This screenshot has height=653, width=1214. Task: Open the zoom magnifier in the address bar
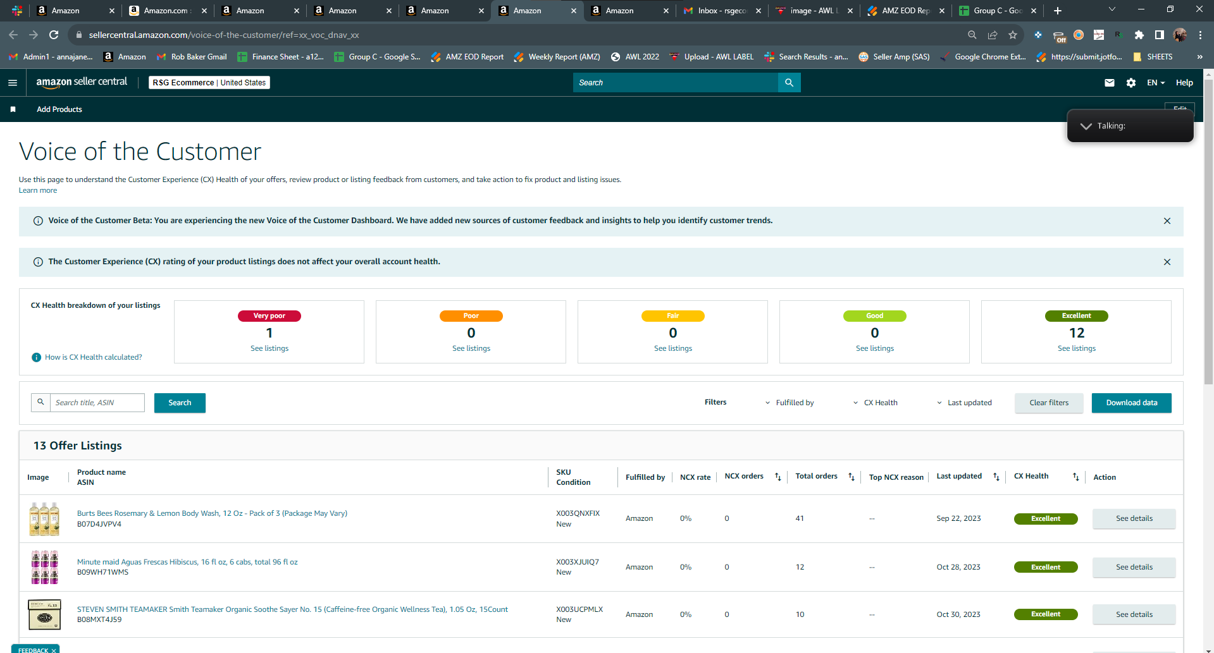click(x=972, y=35)
